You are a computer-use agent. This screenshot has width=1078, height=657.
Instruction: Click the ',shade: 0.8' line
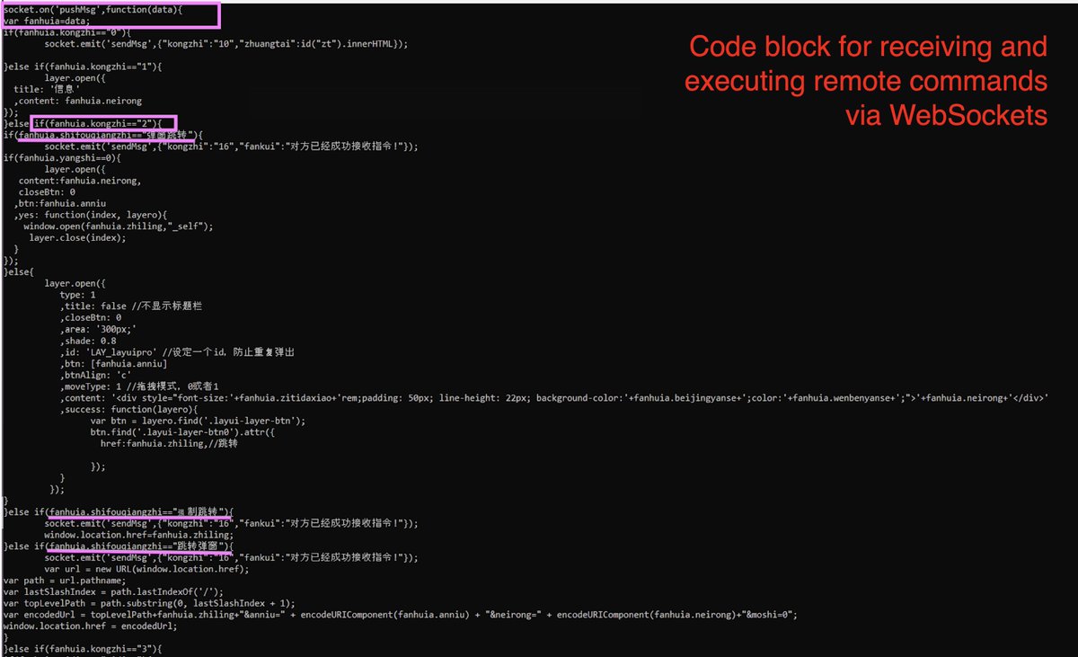(88, 341)
